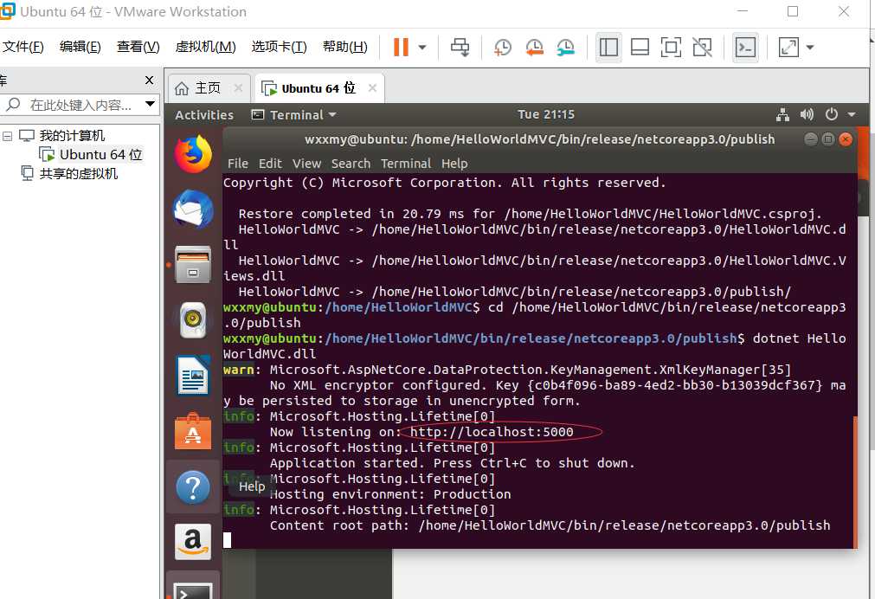Image resolution: width=875 pixels, height=599 pixels.
Task: Open the terminal File menu
Action: [x=238, y=164]
